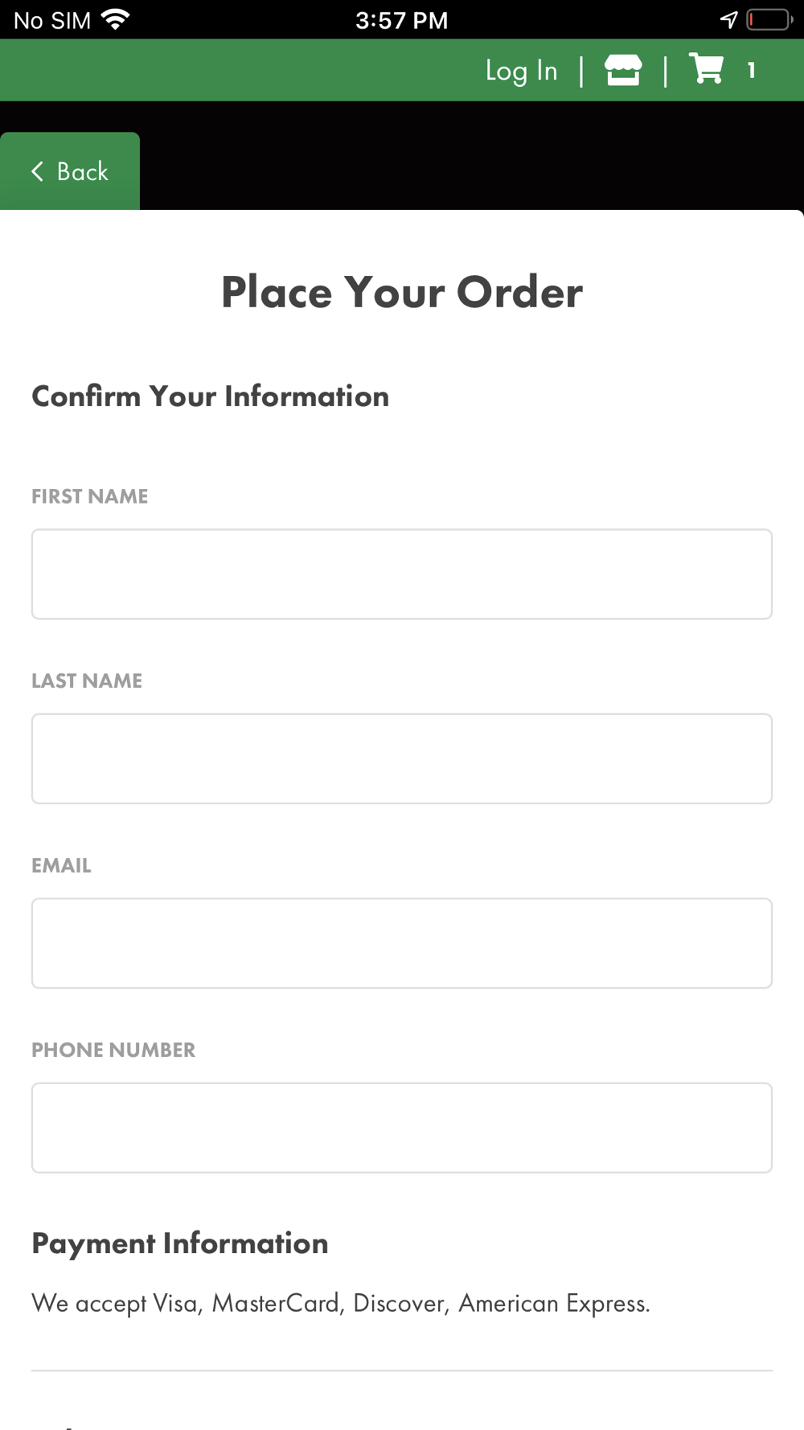
Task: Open the store locator shop icon
Action: pyautogui.click(x=623, y=70)
